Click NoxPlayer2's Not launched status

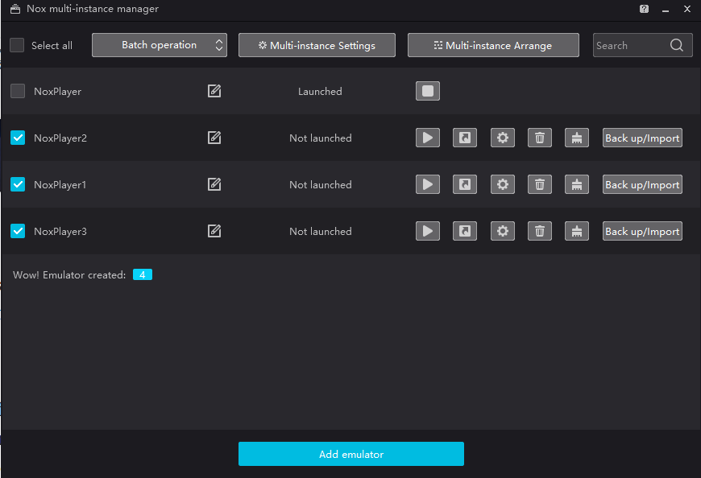[x=321, y=138]
